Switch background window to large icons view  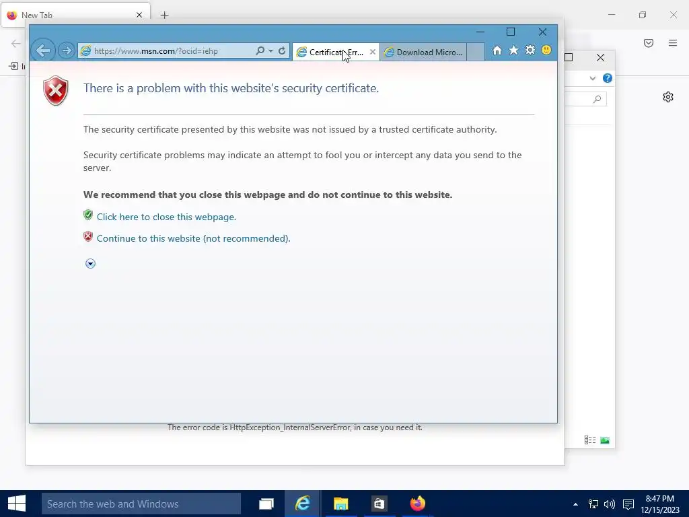[x=605, y=440]
